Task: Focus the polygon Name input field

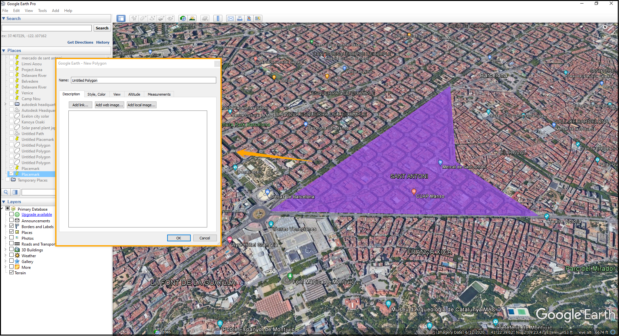Action: point(144,80)
